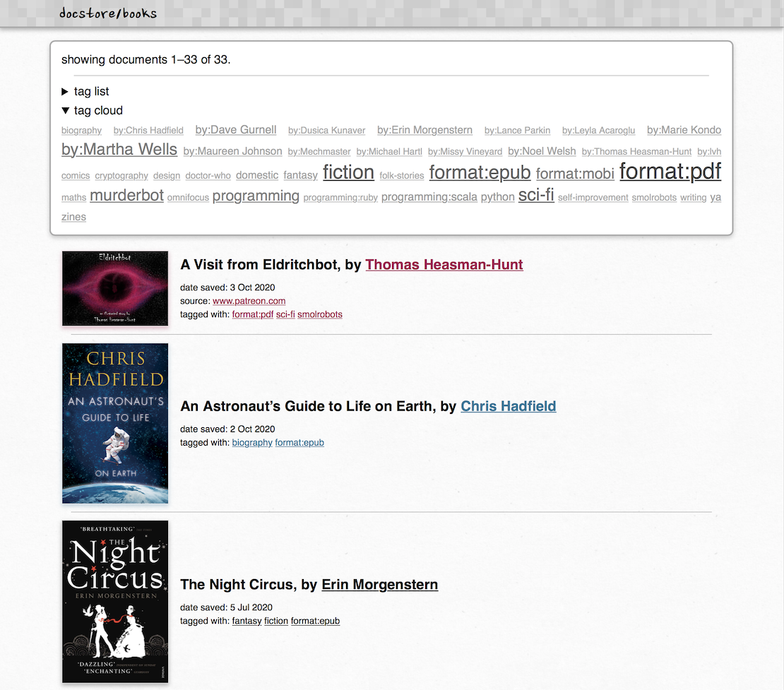784x690 pixels.
Task: Open the www.patreon.com source link
Action: click(249, 301)
